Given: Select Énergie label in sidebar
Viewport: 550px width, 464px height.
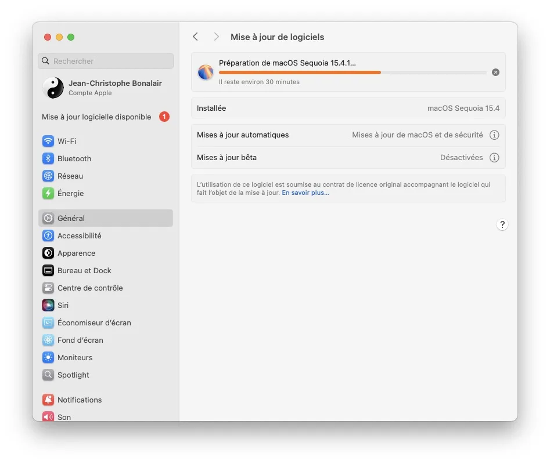Looking at the screenshot, I should (70, 193).
